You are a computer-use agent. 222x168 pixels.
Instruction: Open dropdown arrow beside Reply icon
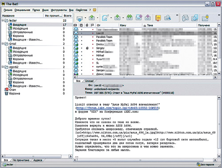click(x=123, y=18)
